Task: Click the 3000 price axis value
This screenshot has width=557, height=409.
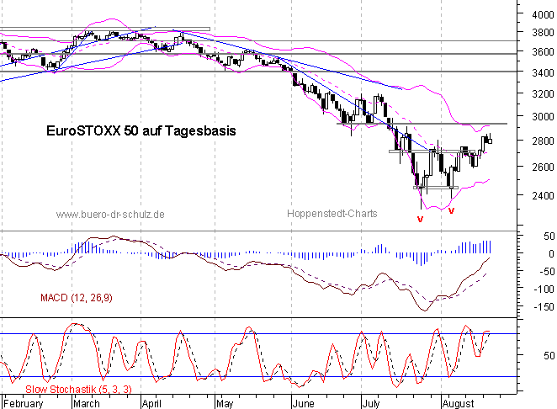Action: pos(543,116)
